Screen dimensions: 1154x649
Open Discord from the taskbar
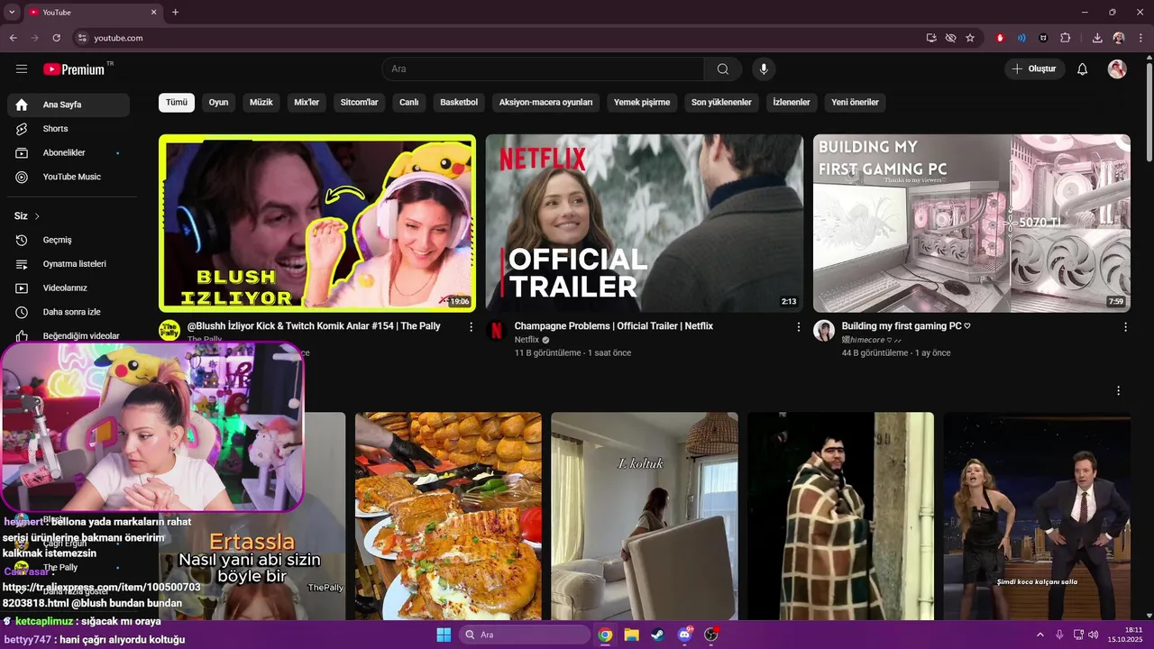[684, 635]
